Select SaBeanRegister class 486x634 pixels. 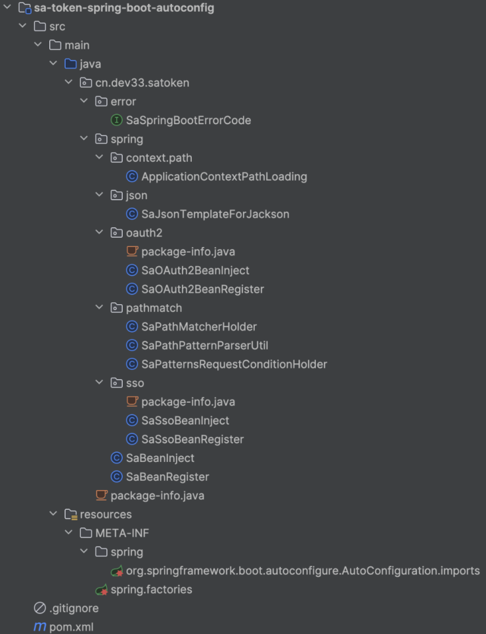pyautogui.click(x=167, y=476)
